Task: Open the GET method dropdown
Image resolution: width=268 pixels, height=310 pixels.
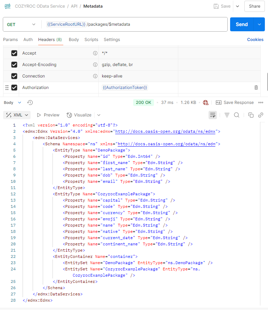Action: pos(22,24)
